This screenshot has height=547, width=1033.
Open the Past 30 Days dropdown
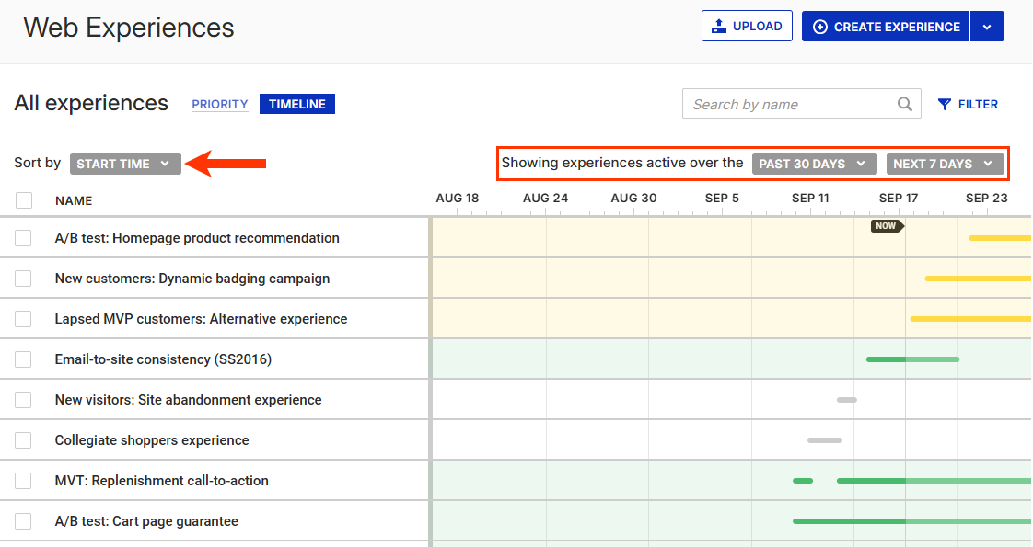click(813, 164)
